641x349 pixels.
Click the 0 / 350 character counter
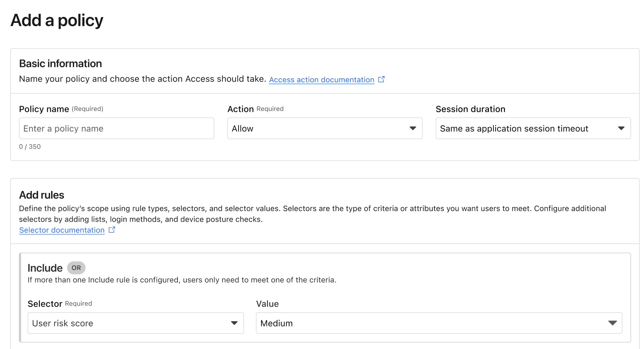click(30, 147)
